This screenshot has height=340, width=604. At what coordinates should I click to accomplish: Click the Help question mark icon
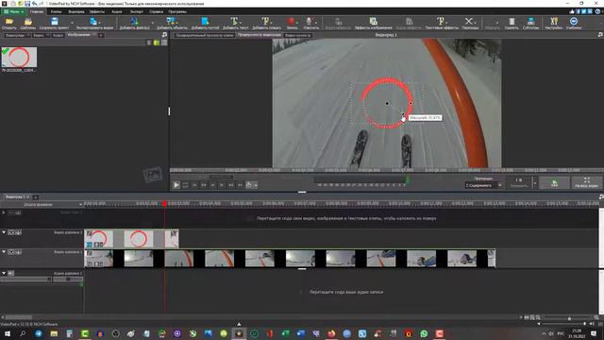(597, 11)
